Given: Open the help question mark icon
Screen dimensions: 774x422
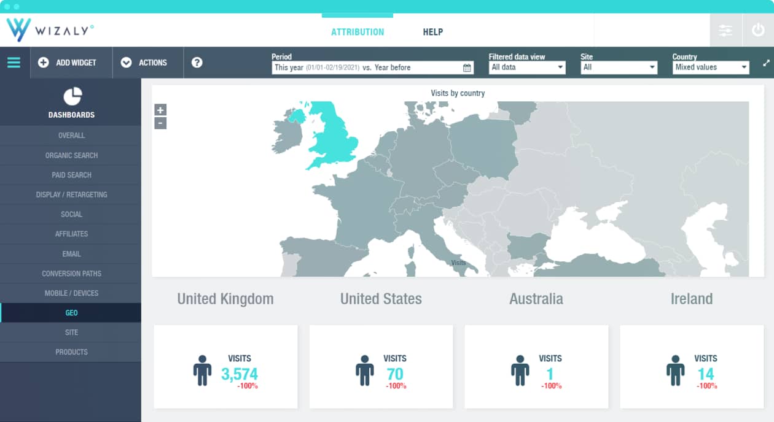Looking at the screenshot, I should tap(197, 63).
